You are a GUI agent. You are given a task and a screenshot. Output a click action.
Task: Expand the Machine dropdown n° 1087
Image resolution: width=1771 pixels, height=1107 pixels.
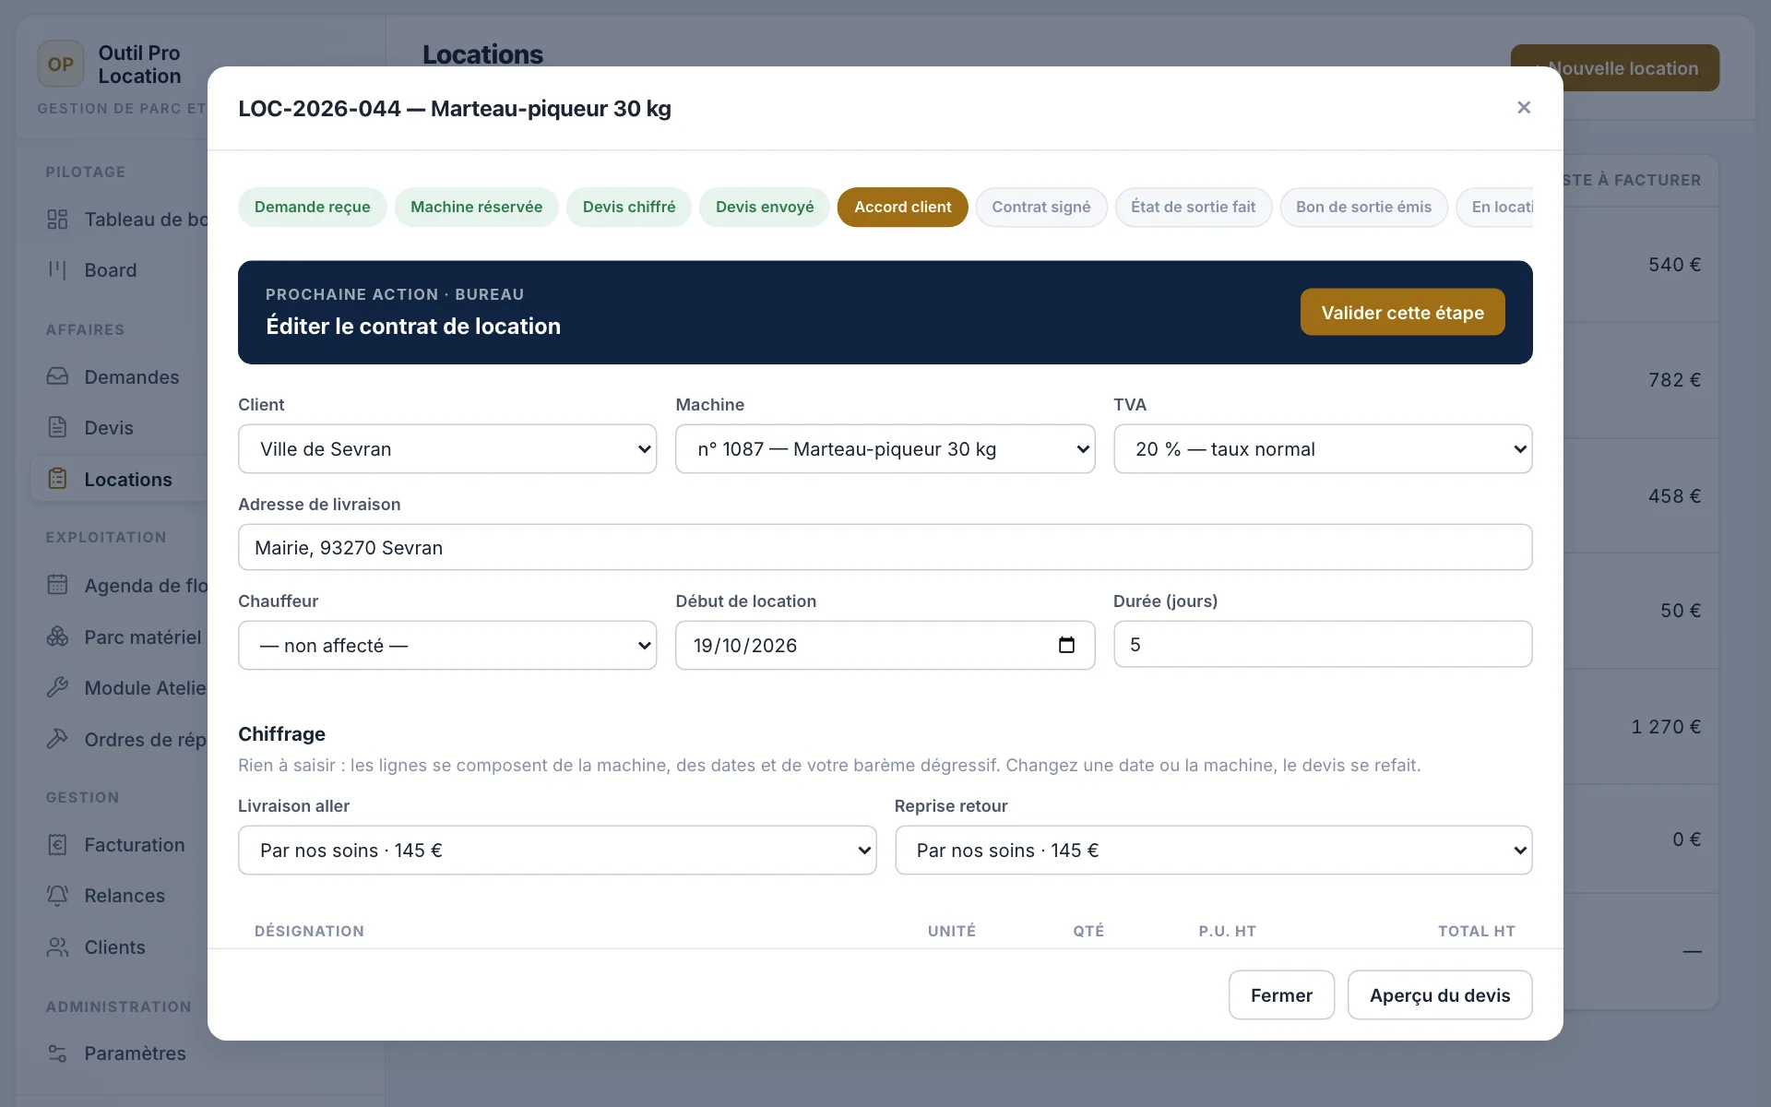885,449
